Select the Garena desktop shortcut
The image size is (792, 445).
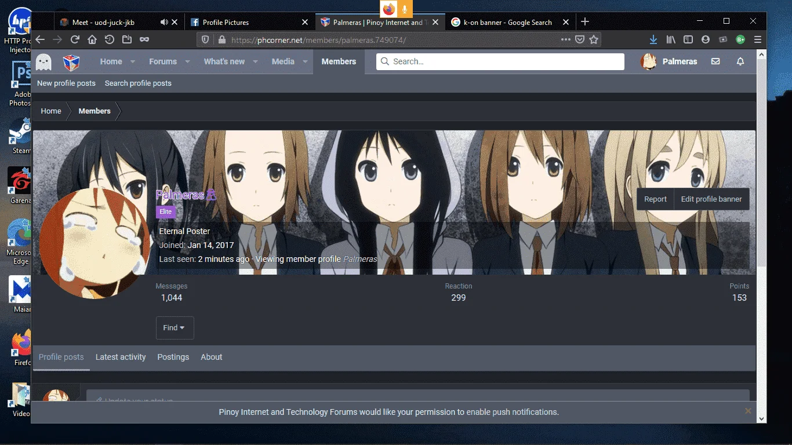[20, 186]
